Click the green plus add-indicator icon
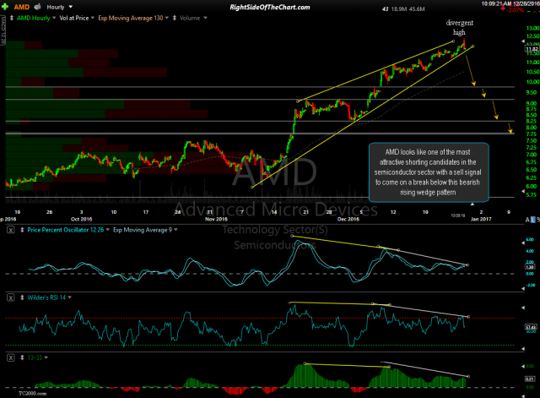Screen dimensions: 540x398 point(5,7)
